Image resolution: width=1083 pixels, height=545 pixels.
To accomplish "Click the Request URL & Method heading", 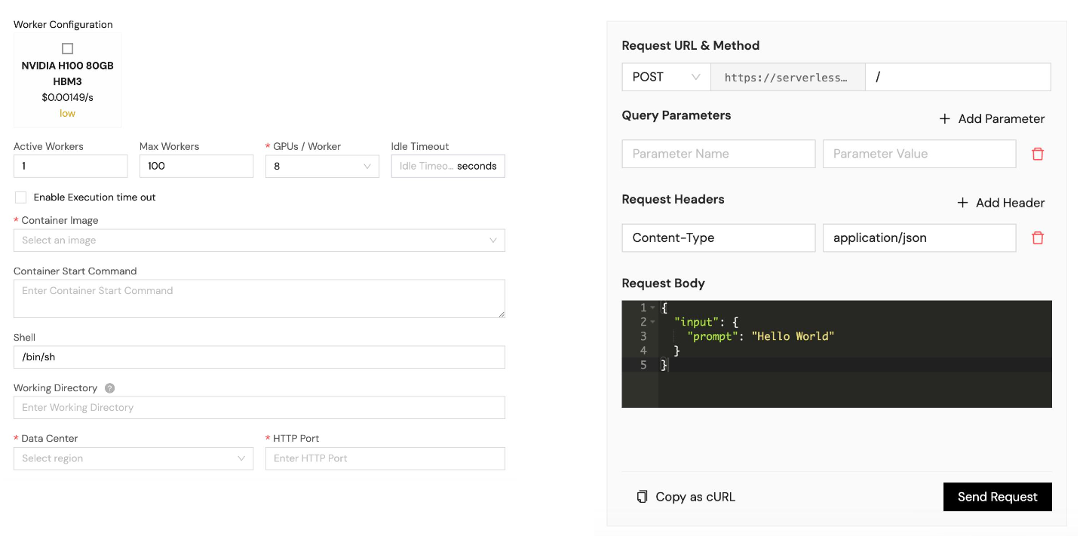I will [x=690, y=45].
